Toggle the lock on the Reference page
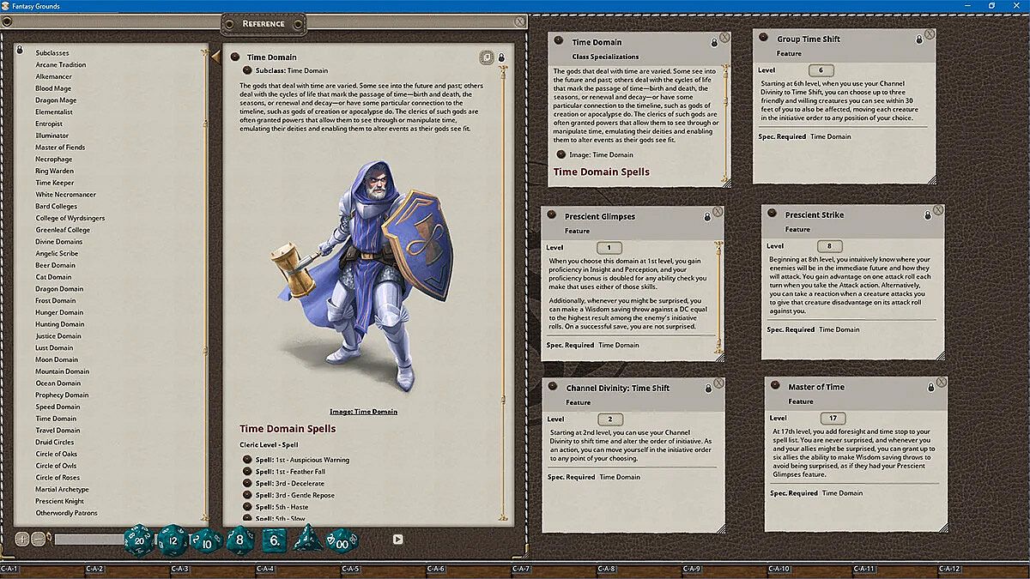This screenshot has height=579, width=1030. click(501, 57)
